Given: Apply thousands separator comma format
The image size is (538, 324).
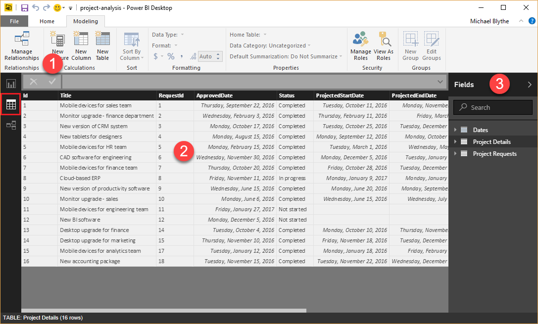Looking at the screenshot, I should [182, 56].
